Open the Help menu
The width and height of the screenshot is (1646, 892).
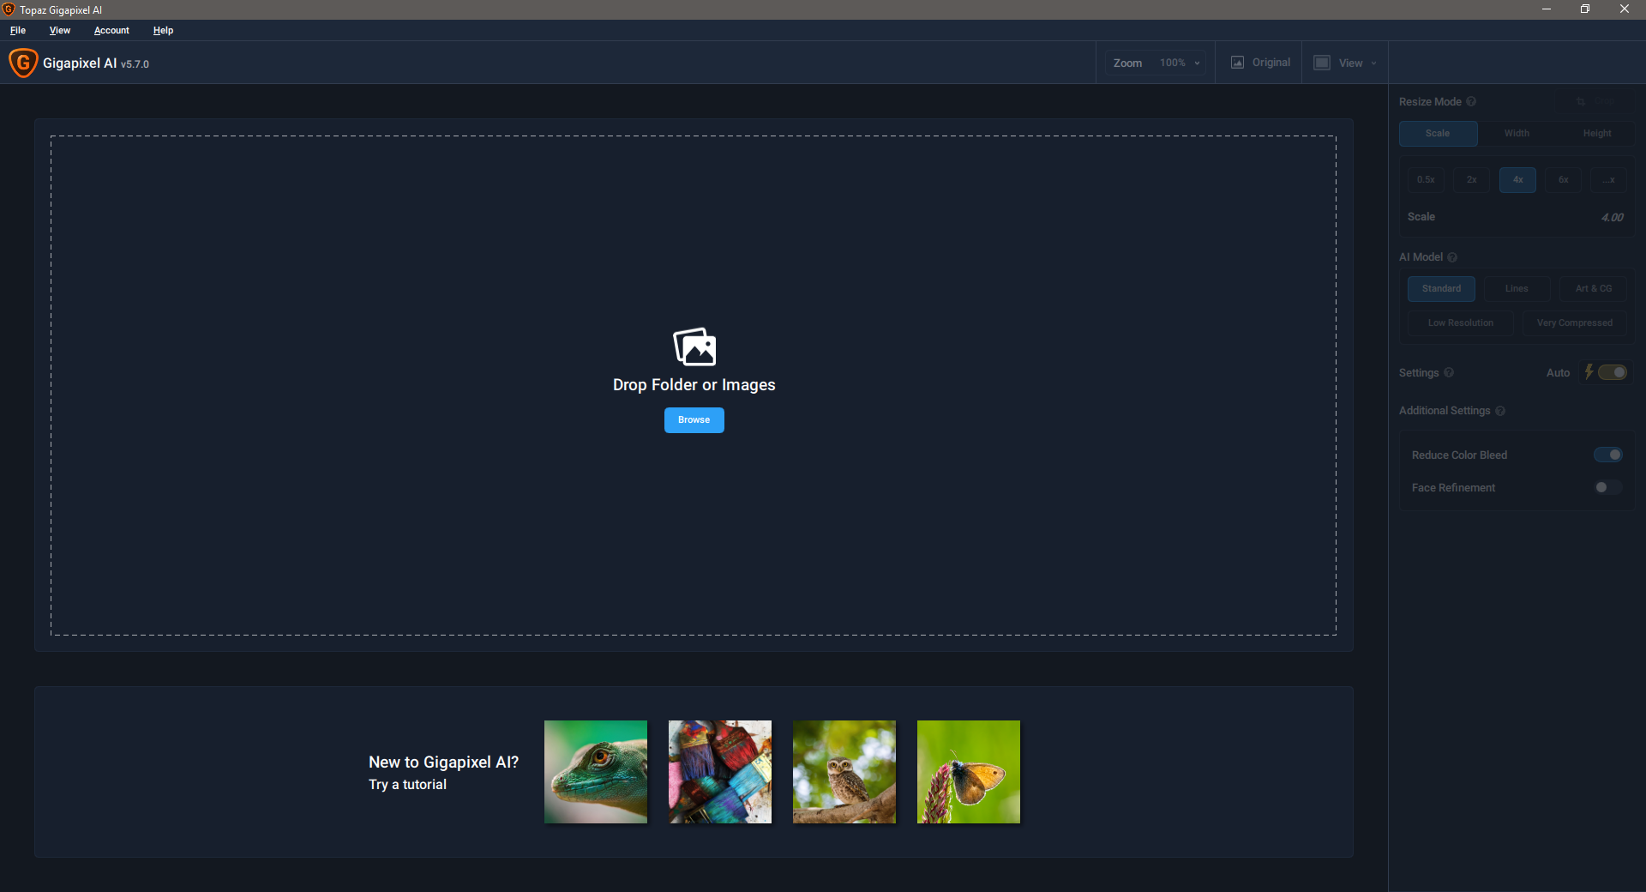pos(163,30)
